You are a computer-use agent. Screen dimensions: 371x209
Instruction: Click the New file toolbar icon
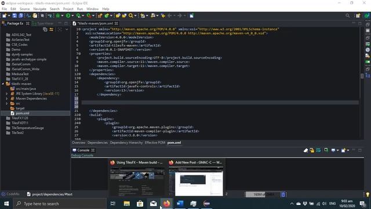click(x=4, y=16)
